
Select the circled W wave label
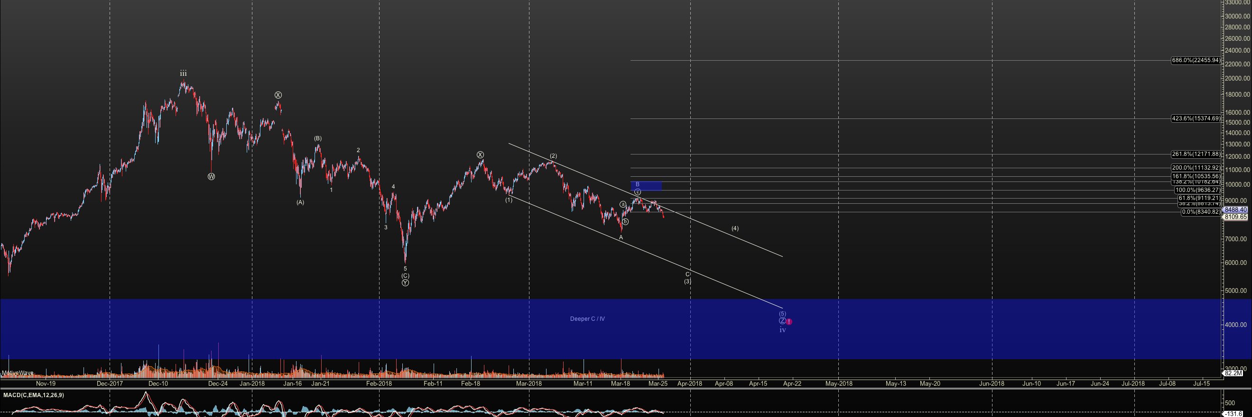click(x=211, y=177)
